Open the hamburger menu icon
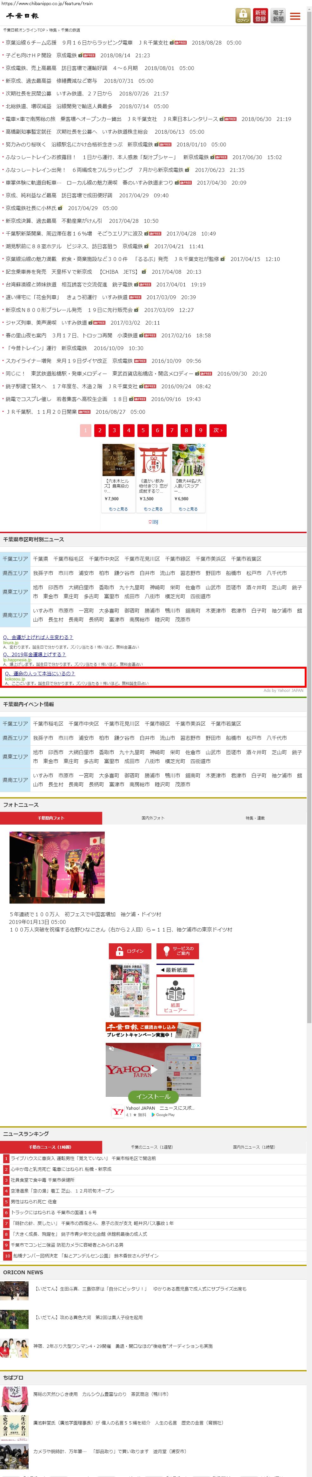The width and height of the screenshot is (312, 1477). tap(295, 16)
